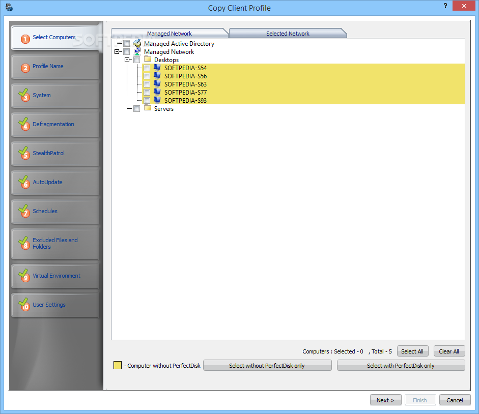This screenshot has width=479, height=414.
Task: Click the Managed Active Directory label
Action: coord(179,44)
